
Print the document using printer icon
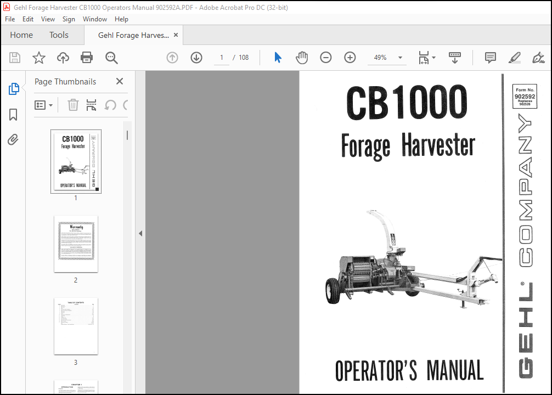[x=87, y=58]
